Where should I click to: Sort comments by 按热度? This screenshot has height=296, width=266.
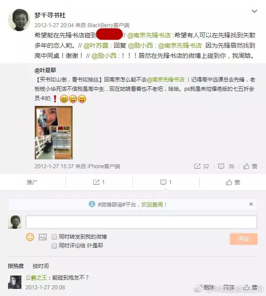tap(16, 266)
